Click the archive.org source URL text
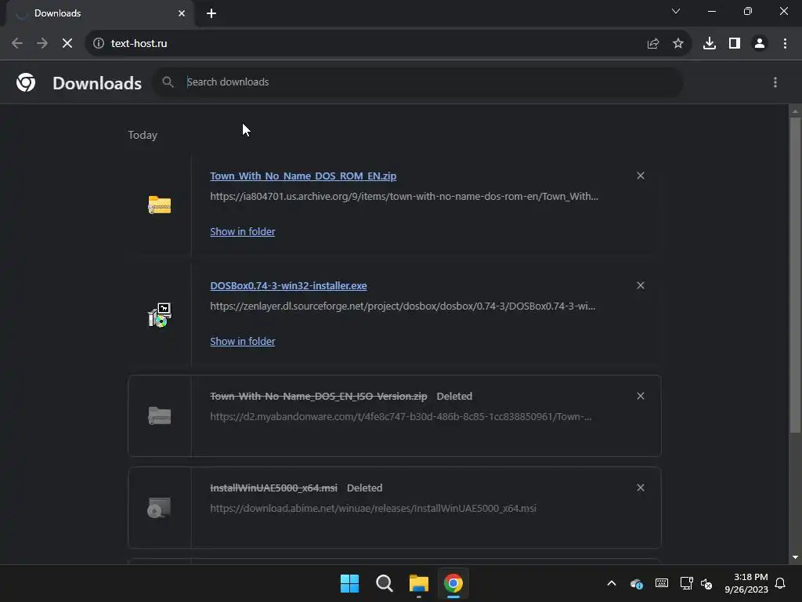 tap(404, 197)
